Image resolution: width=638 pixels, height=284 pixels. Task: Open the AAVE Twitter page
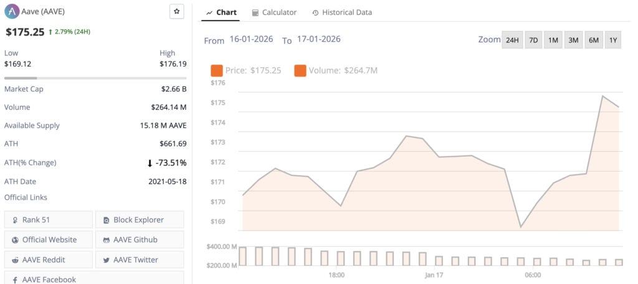pyautogui.click(x=140, y=260)
